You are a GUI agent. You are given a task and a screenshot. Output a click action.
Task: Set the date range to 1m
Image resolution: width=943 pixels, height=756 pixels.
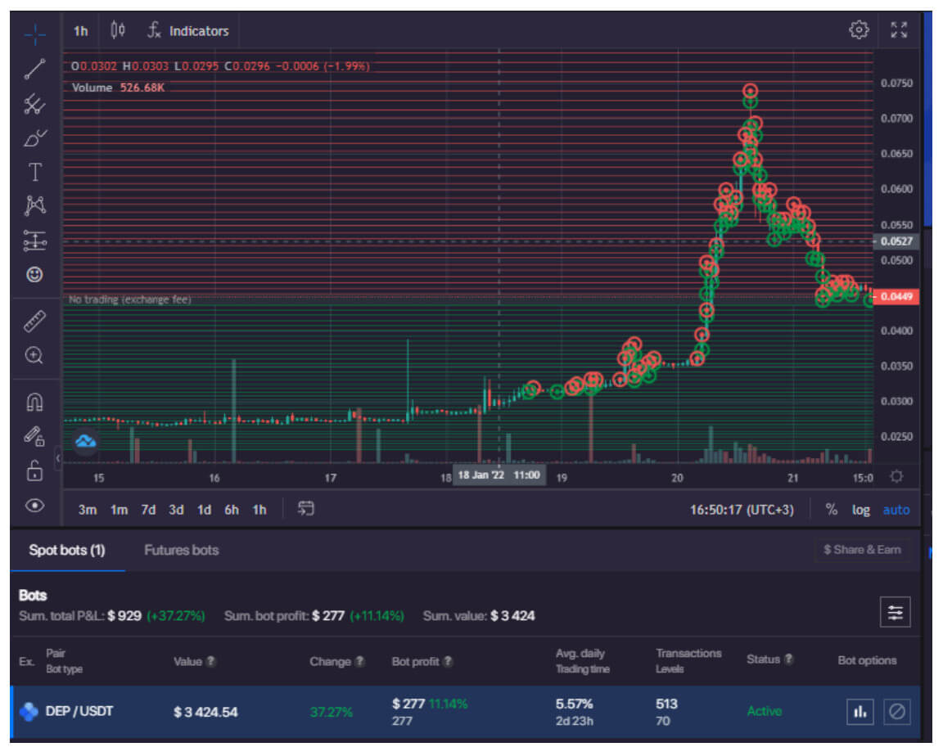(x=119, y=510)
